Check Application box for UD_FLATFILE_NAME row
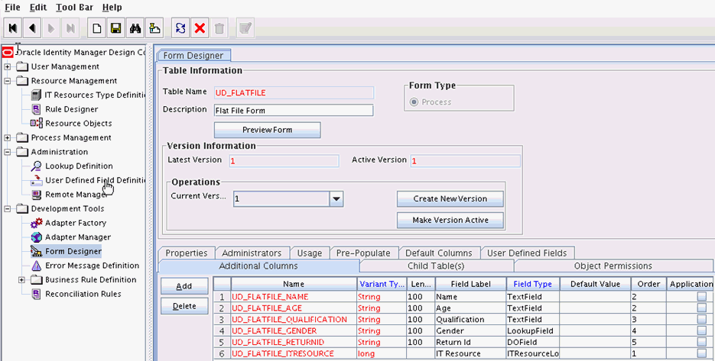The width and height of the screenshot is (715, 361). pyautogui.click(x=701, y=297)
